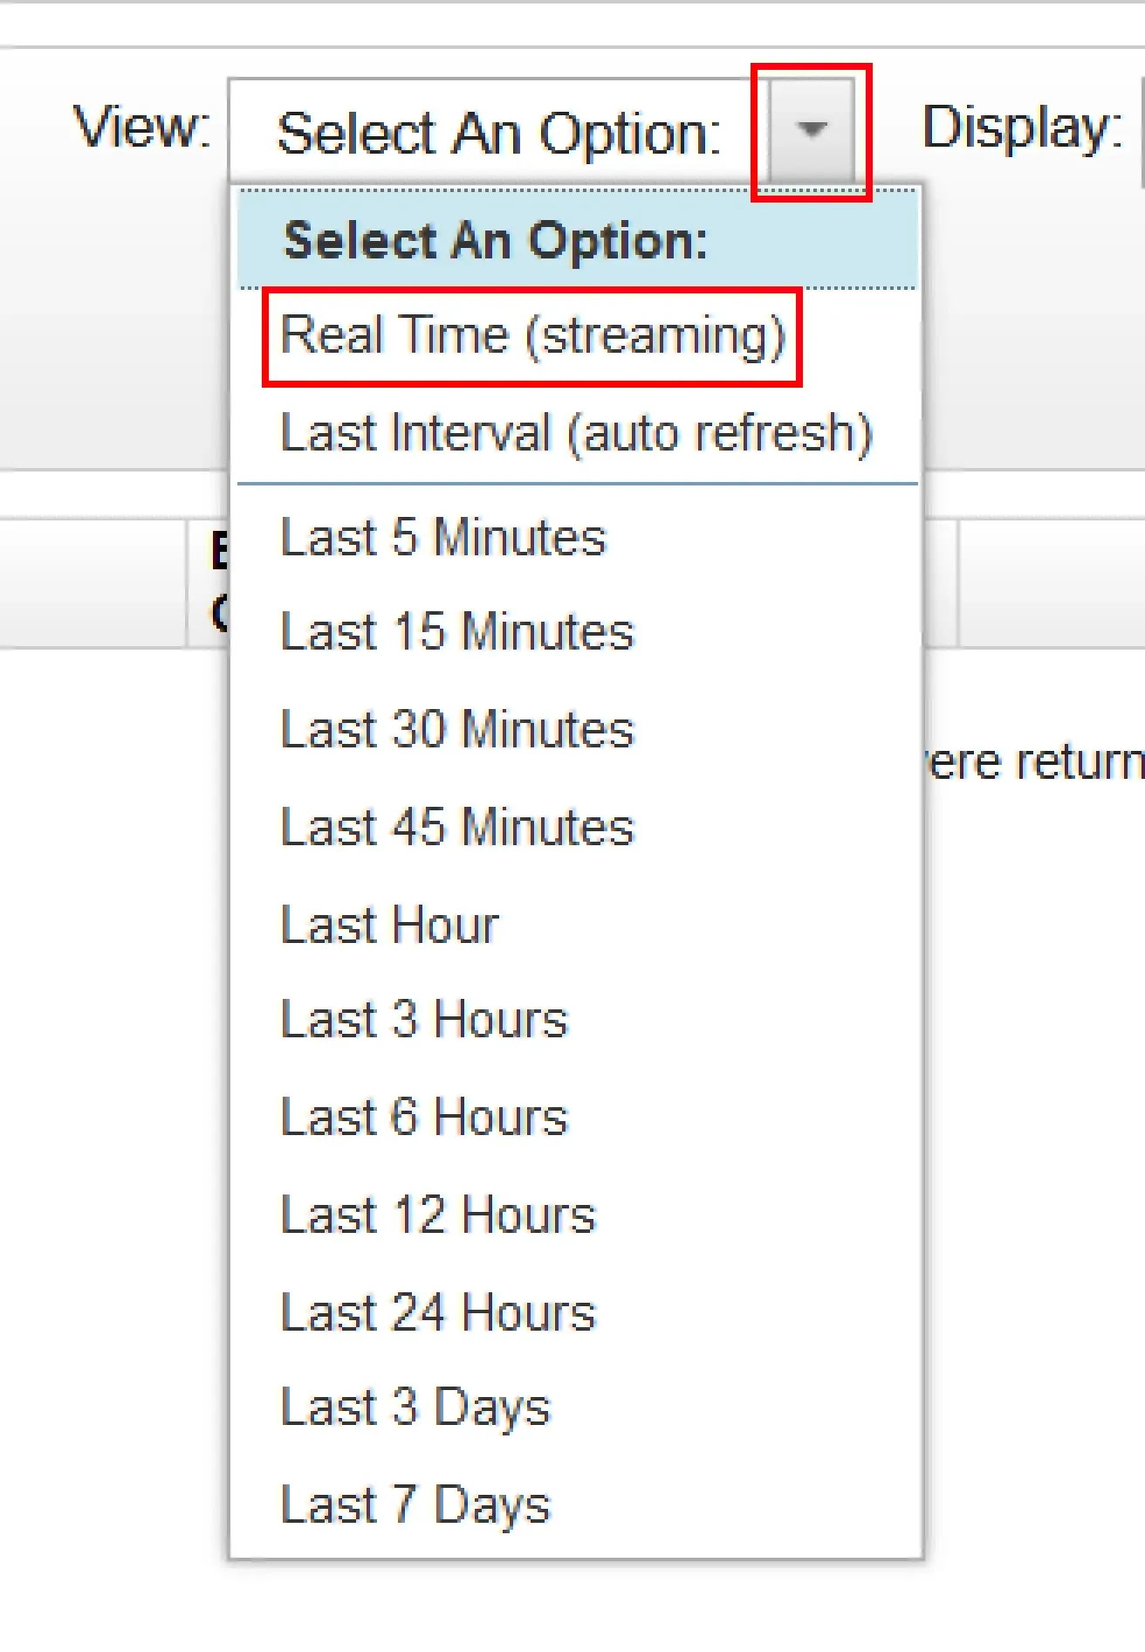Image resolution: width=1145 pixels, height=1652 pixels.
Task: Select Last 12 Hours time range
Action: [x=438, y=1215]
